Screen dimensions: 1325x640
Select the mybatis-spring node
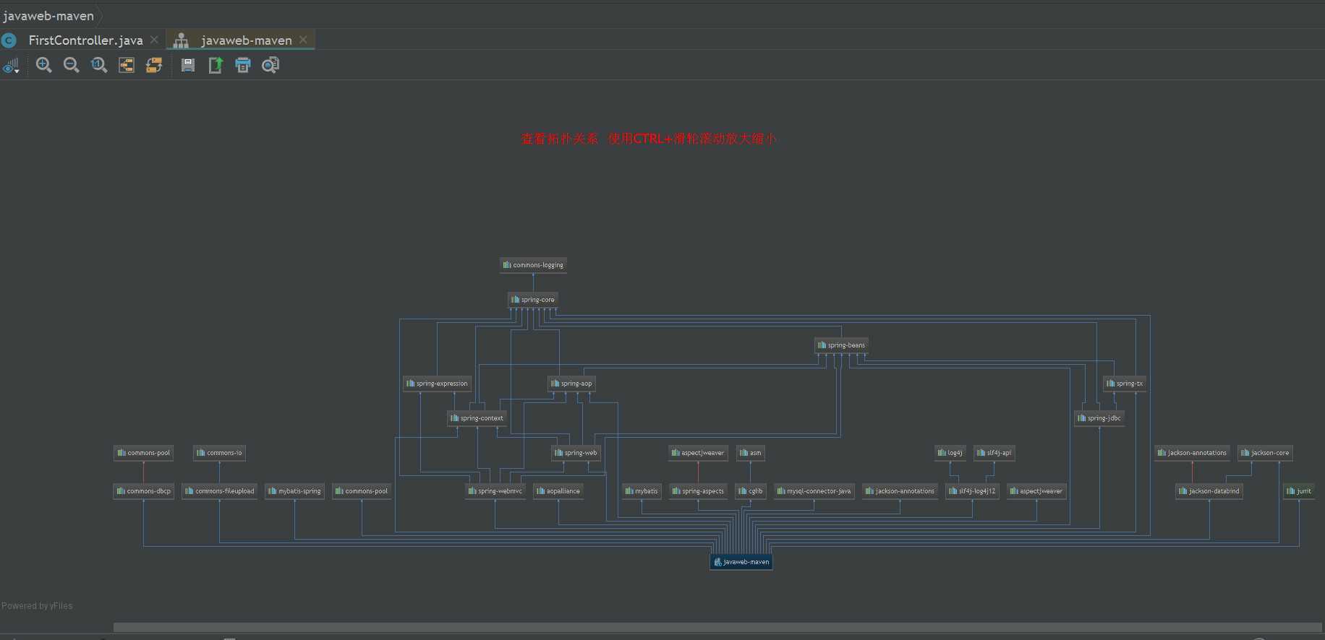[294, 491]
